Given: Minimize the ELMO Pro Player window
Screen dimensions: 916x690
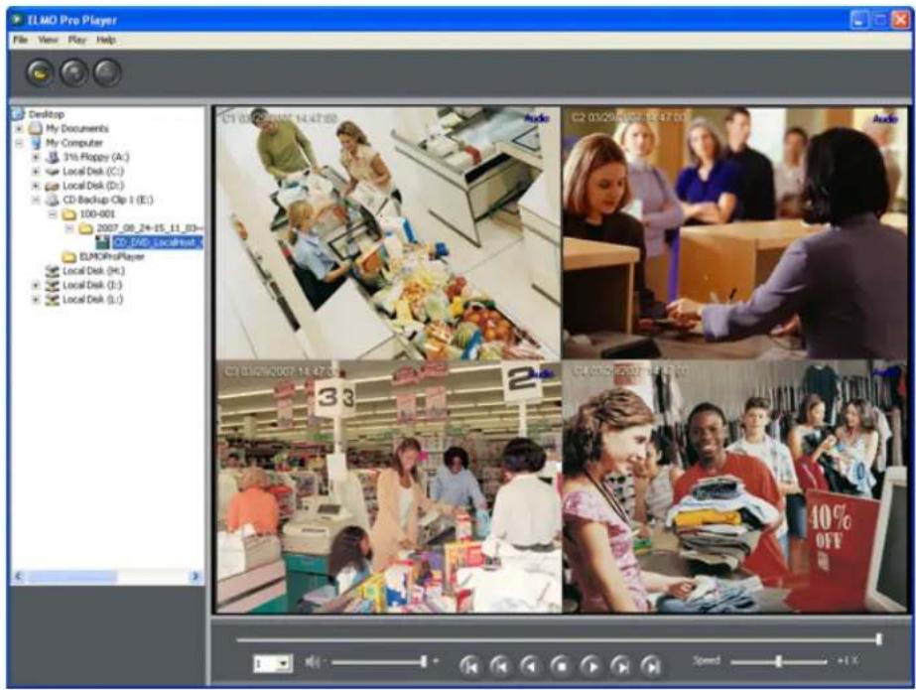Looking at the screenshot, I should (x=858, y=21).
